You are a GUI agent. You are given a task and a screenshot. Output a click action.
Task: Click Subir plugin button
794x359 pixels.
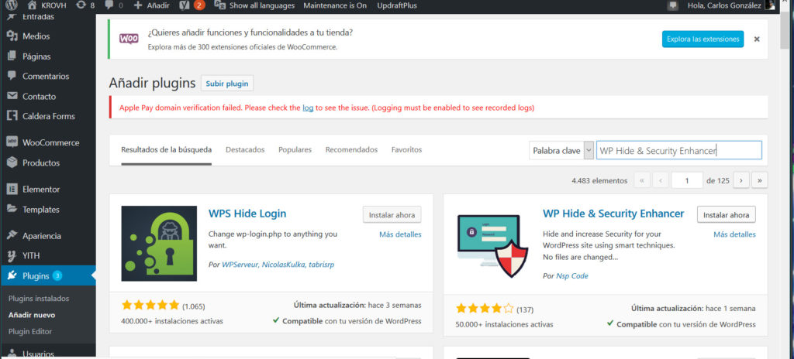(226, 83)
